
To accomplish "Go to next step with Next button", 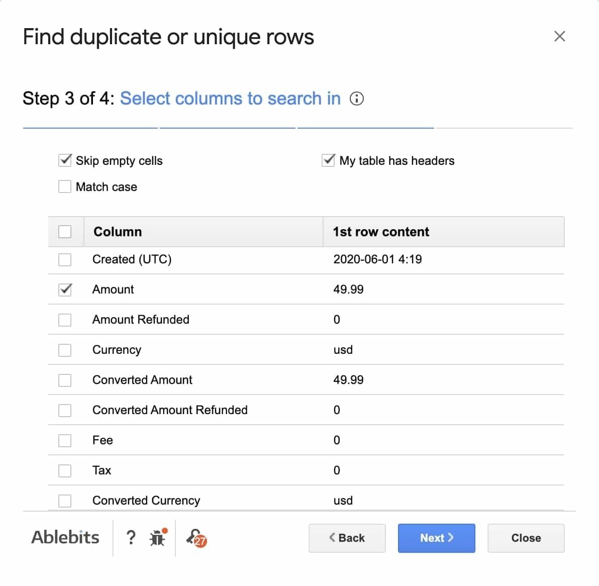I will pyautogui.click(x=436, y=538).
